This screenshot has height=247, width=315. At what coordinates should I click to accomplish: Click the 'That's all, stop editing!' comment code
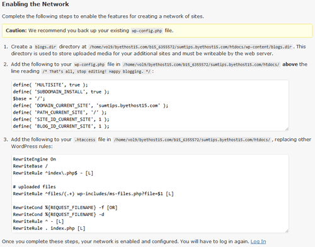pyautogui.click(x=96, y=71)
